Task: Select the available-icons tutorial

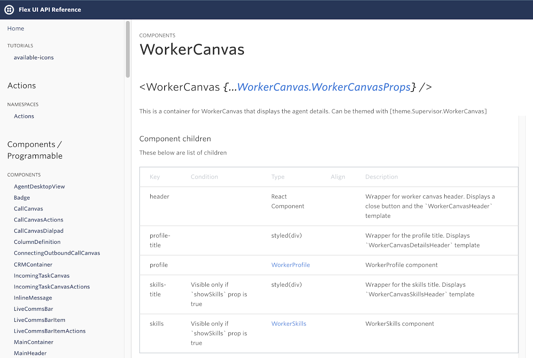Action: click(34, 57)
